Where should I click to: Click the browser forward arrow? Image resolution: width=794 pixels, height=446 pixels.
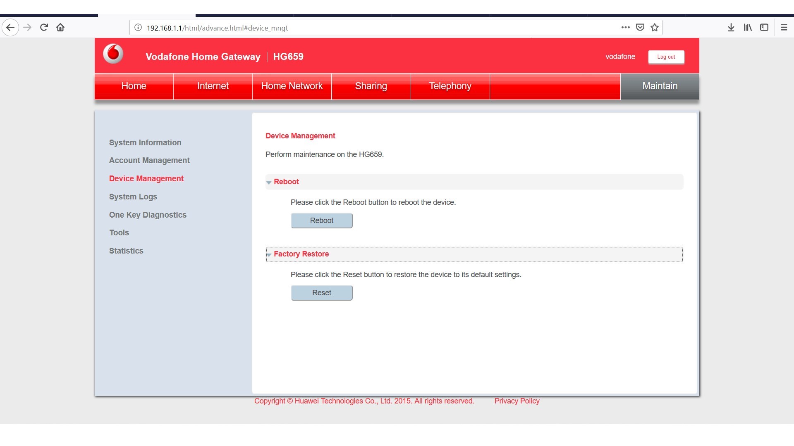pyautogui.click(x=27, y=28)
